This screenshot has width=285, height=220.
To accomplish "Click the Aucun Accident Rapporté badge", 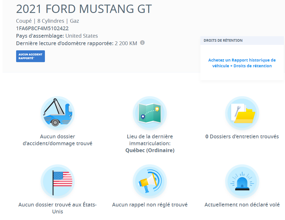I will pyautogui.click(x=31, y=56).
